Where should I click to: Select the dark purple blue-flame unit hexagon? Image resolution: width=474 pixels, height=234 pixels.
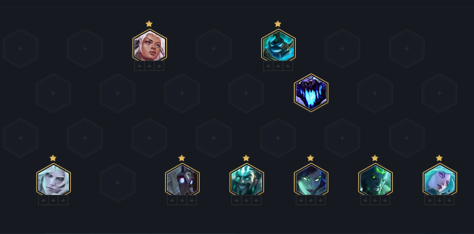(x=311, y=93)
